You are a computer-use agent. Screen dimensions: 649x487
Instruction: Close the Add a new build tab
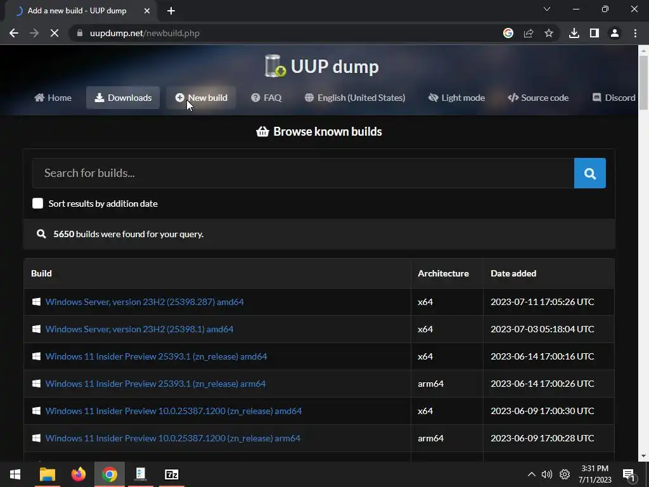(x=147, y=11)
